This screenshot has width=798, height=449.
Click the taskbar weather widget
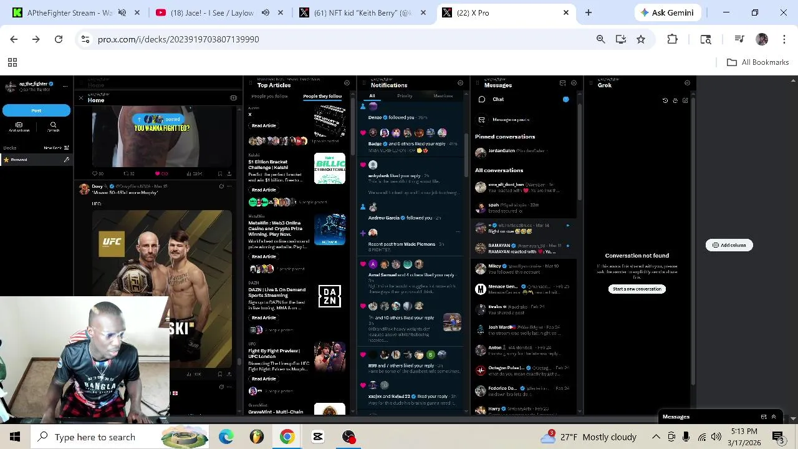tap(589, 437)
